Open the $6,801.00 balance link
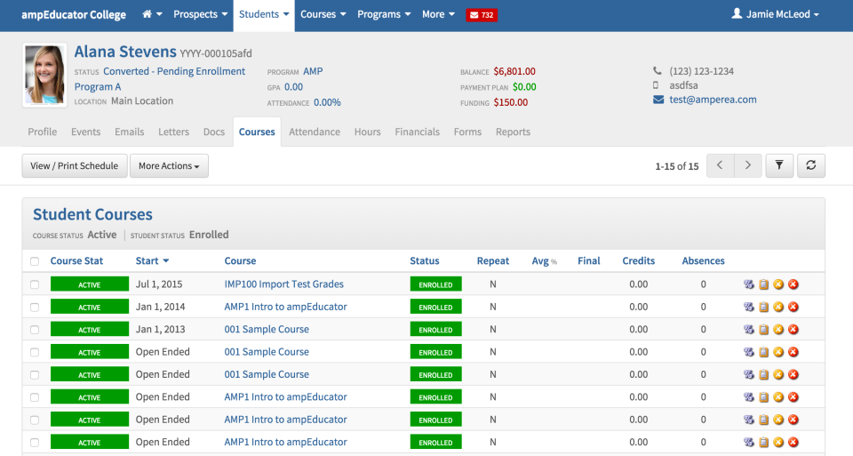 tap(514, 71)
